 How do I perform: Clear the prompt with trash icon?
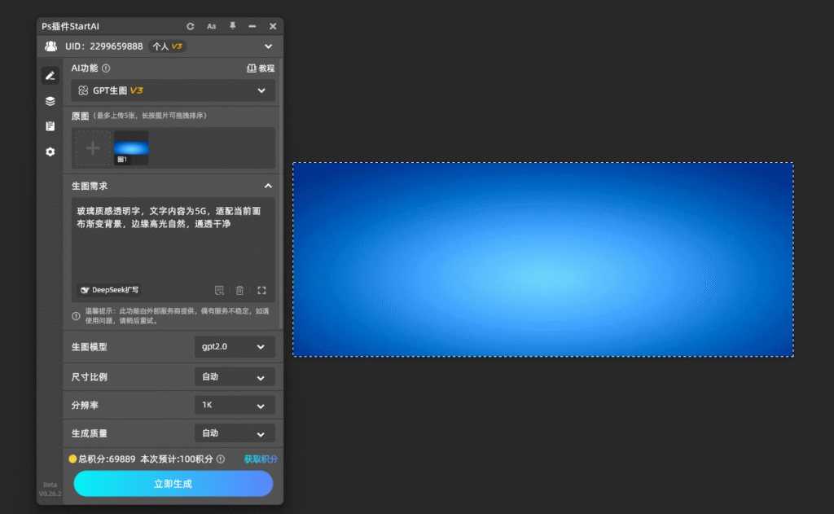240,290
